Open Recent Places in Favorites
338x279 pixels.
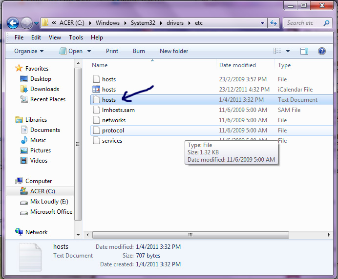[48, 99]
